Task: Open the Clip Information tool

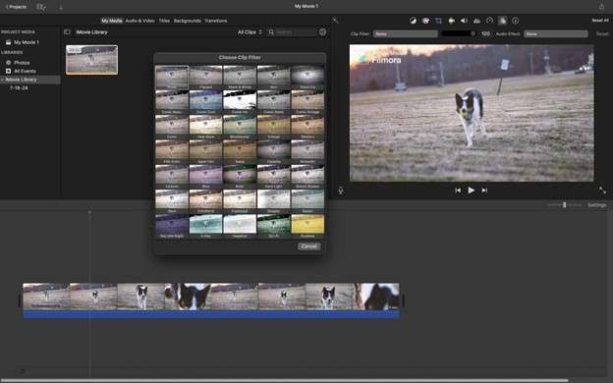Action: coord(516,21)
